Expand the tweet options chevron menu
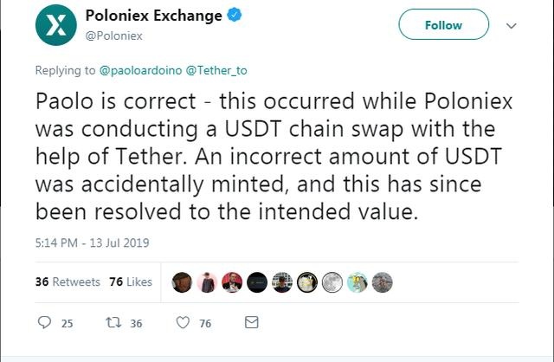The width and height of the screenshot is (554, 362). coord(511,26)
